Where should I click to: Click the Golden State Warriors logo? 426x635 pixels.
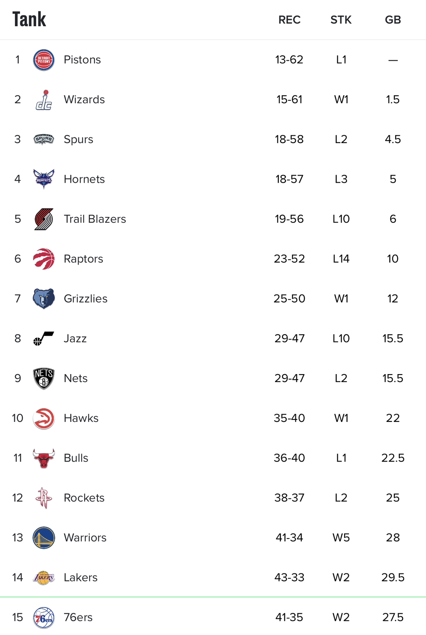coord(44,538)
